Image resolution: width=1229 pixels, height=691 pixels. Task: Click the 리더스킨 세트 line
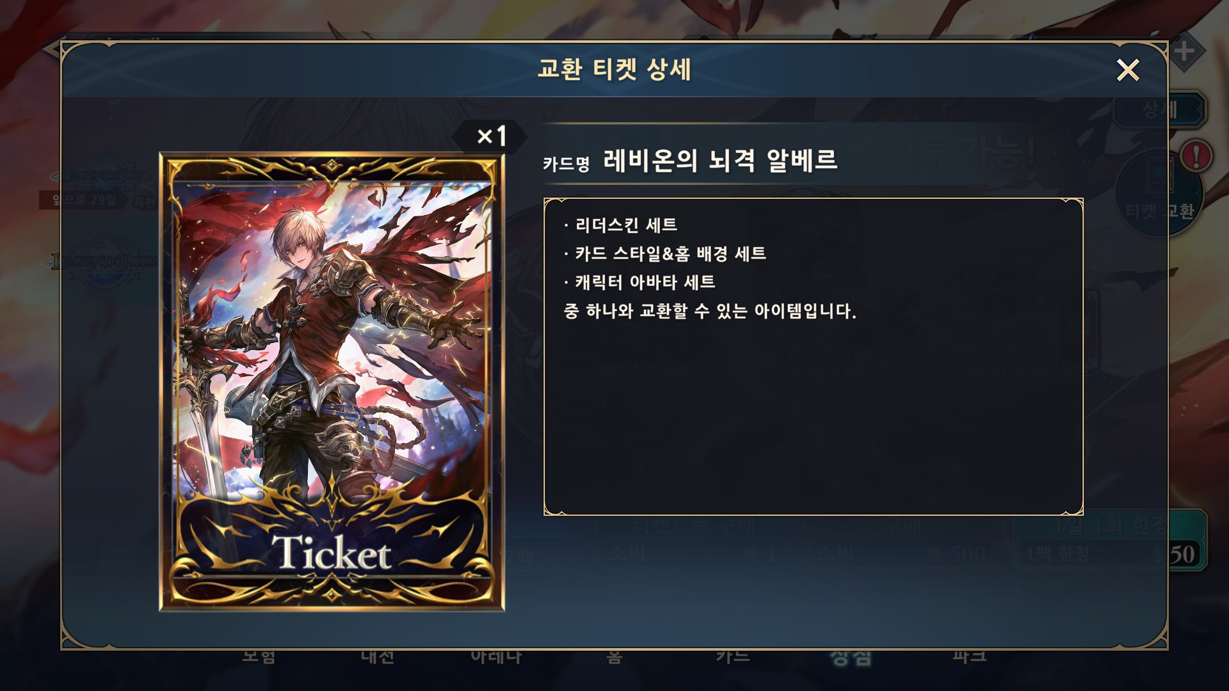620,225
